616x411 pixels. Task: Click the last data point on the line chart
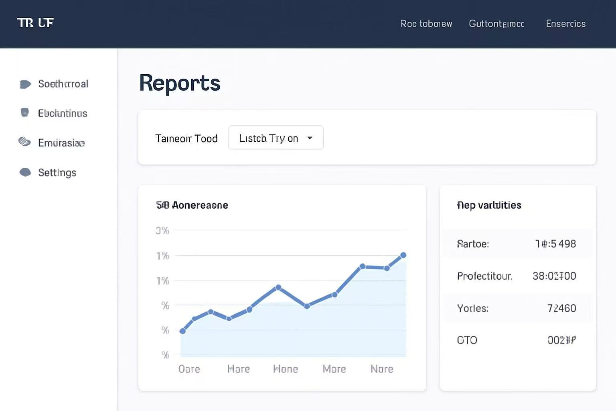pyautogui.click(x=403, y=255)
